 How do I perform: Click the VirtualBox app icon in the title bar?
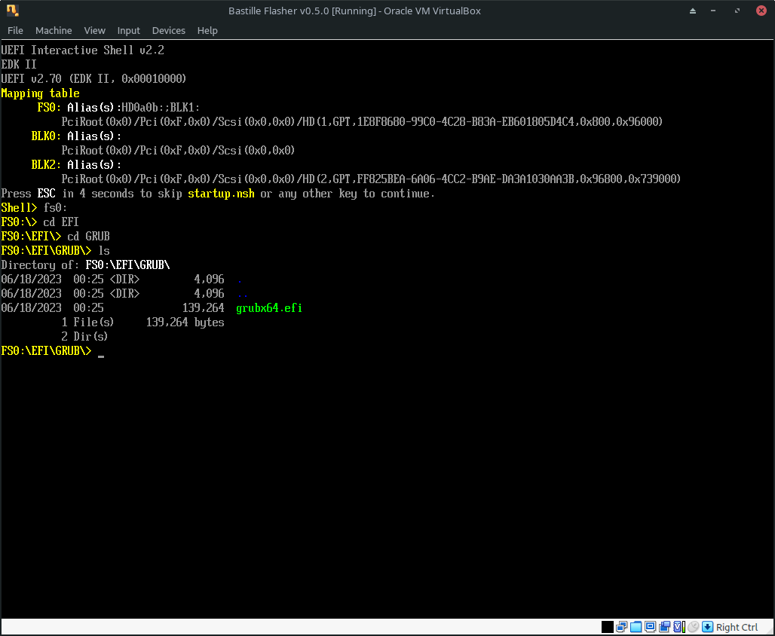[x=12, y=11]
